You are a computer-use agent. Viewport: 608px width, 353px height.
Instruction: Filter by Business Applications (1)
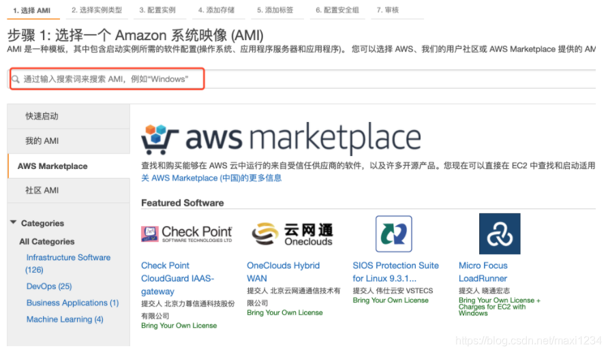coord(72,303)
